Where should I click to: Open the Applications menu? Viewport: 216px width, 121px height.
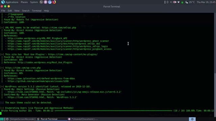pos(12,2)
